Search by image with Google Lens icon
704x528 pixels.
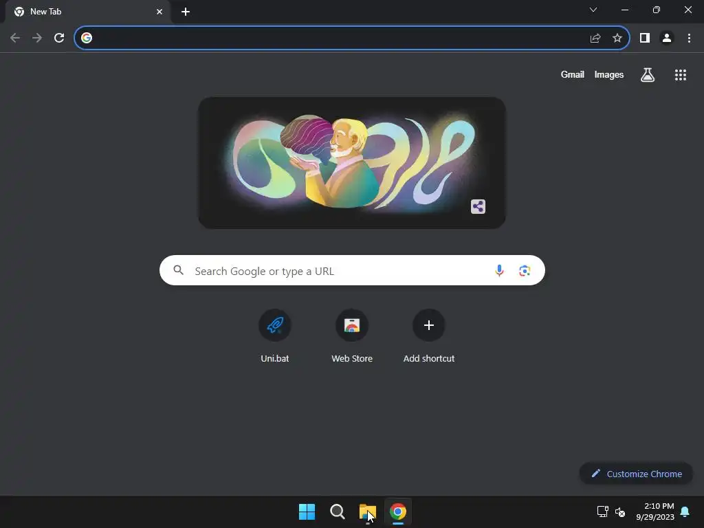525,271
